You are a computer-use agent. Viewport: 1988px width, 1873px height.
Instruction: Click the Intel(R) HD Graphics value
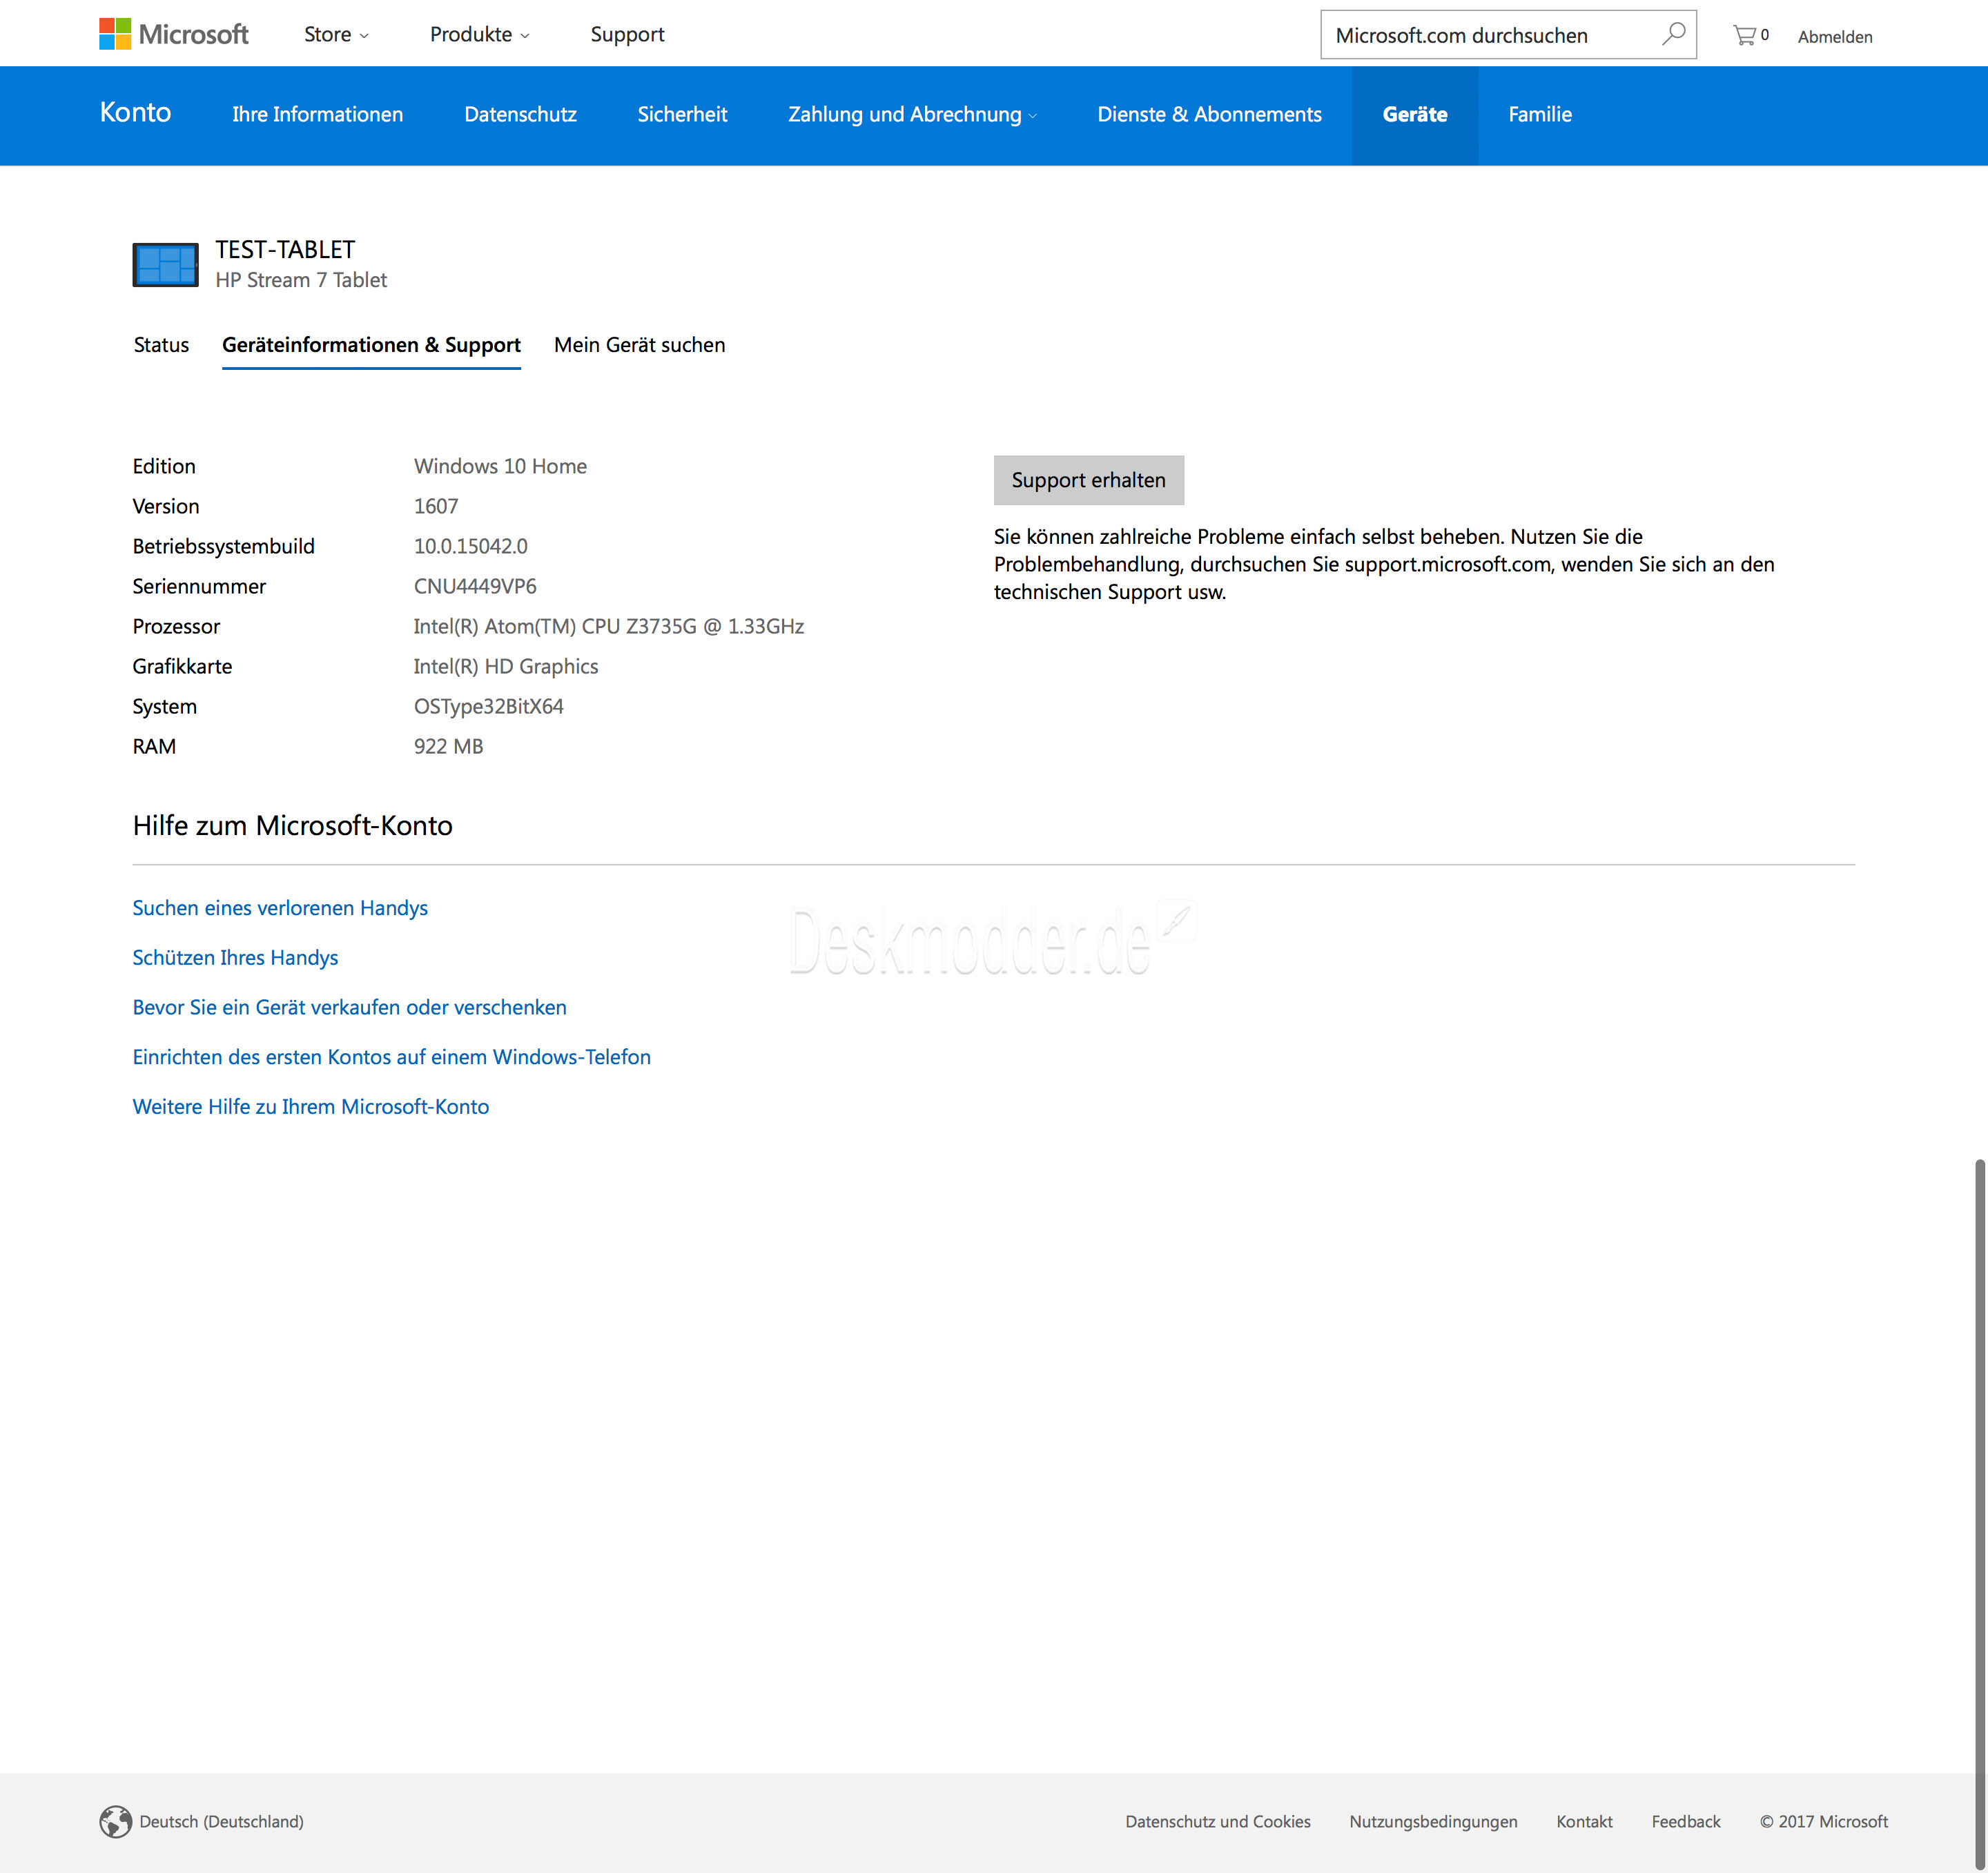point(506,666)
